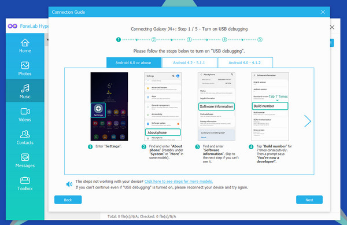Click the Build number phone screenshot
Viewport: 347px width, 225px height.
click(270, 106)
